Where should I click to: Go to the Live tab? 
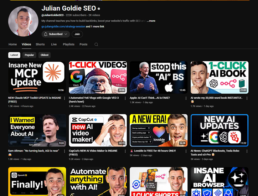click(x=54, y=44)
